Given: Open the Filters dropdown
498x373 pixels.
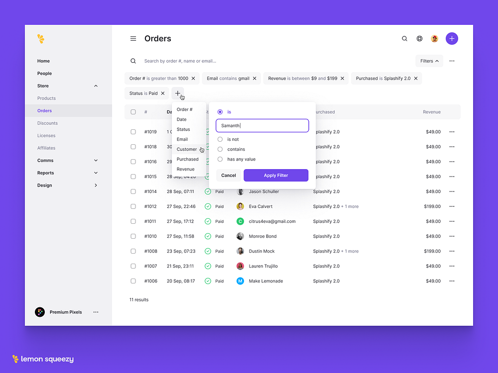Looking at the screenshot, I should 429,61.
